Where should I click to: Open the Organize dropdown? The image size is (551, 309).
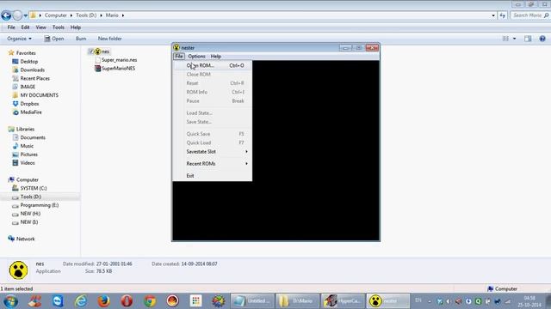[19, 39]
